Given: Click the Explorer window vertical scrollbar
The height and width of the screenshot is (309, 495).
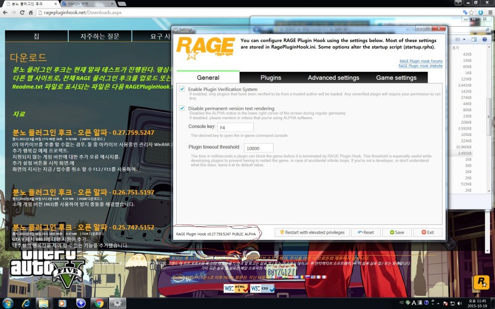Looking at the screenshot, I should click(x=489, y=117).
